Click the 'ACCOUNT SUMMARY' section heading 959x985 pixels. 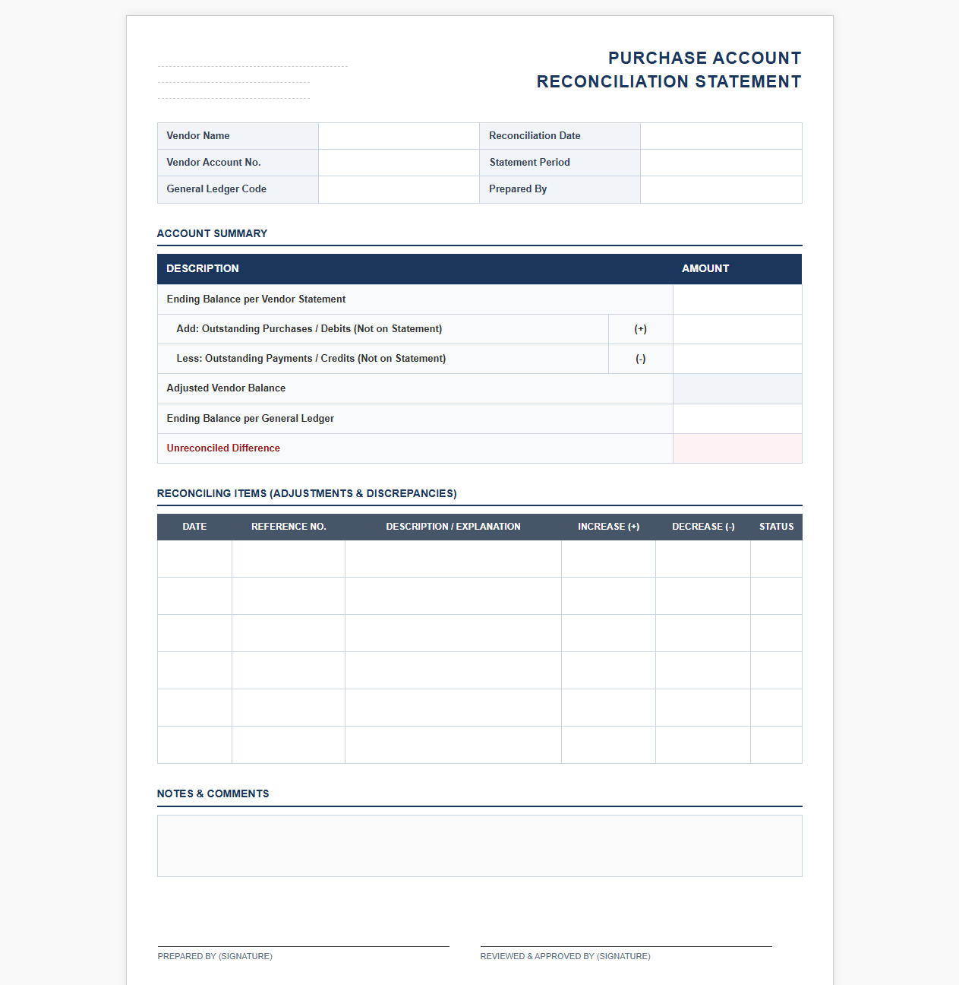point(212,233)
